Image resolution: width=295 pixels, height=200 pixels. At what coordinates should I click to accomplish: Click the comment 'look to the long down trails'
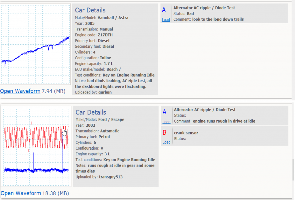[218, 19]
